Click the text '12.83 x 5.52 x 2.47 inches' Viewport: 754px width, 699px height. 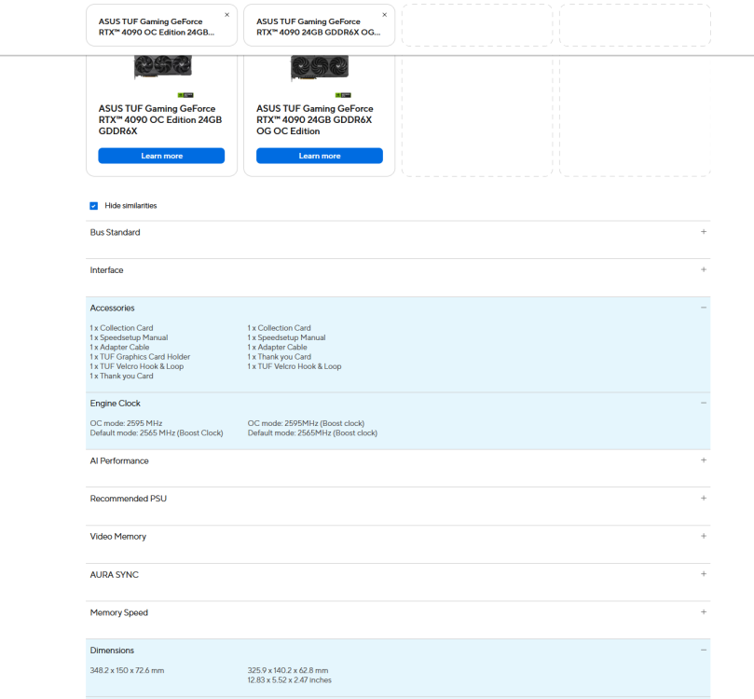[x=290, y=679]
